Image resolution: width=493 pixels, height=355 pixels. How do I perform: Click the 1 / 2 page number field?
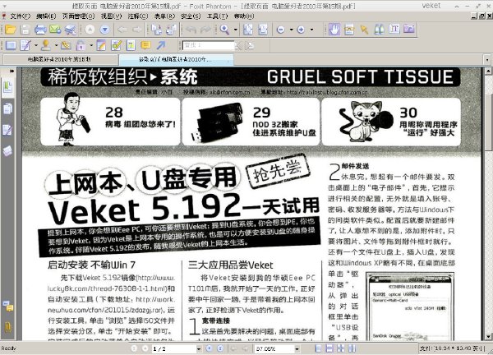click(174, 348)
